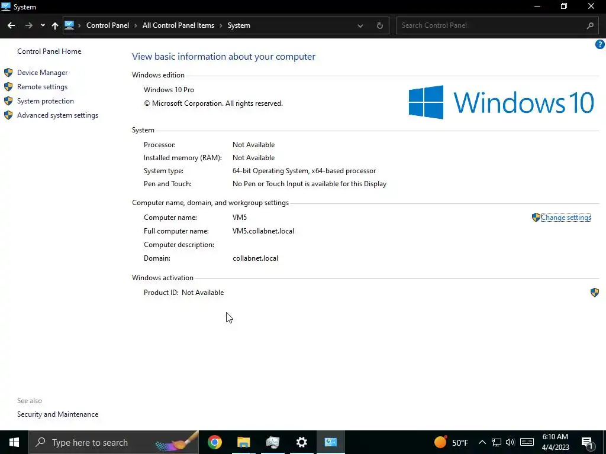The image size is (606, 454).
Task: Select 'VM5.collabnet.local' full computer name
Action: (x=263, y=231)
